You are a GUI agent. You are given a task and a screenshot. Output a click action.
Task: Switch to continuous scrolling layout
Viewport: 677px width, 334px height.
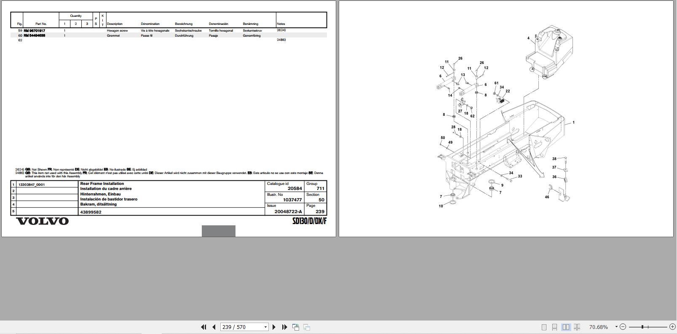(555, 327)
